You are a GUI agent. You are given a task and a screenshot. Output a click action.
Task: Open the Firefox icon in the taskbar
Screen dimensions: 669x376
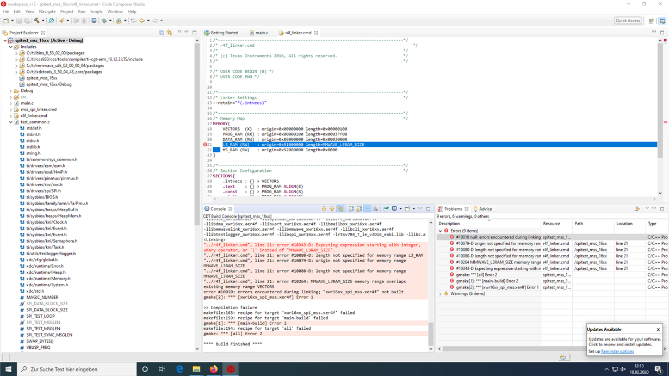(x=214, y=369)
